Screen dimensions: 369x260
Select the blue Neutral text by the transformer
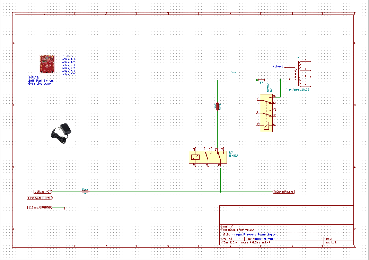[x=278, y=66]
